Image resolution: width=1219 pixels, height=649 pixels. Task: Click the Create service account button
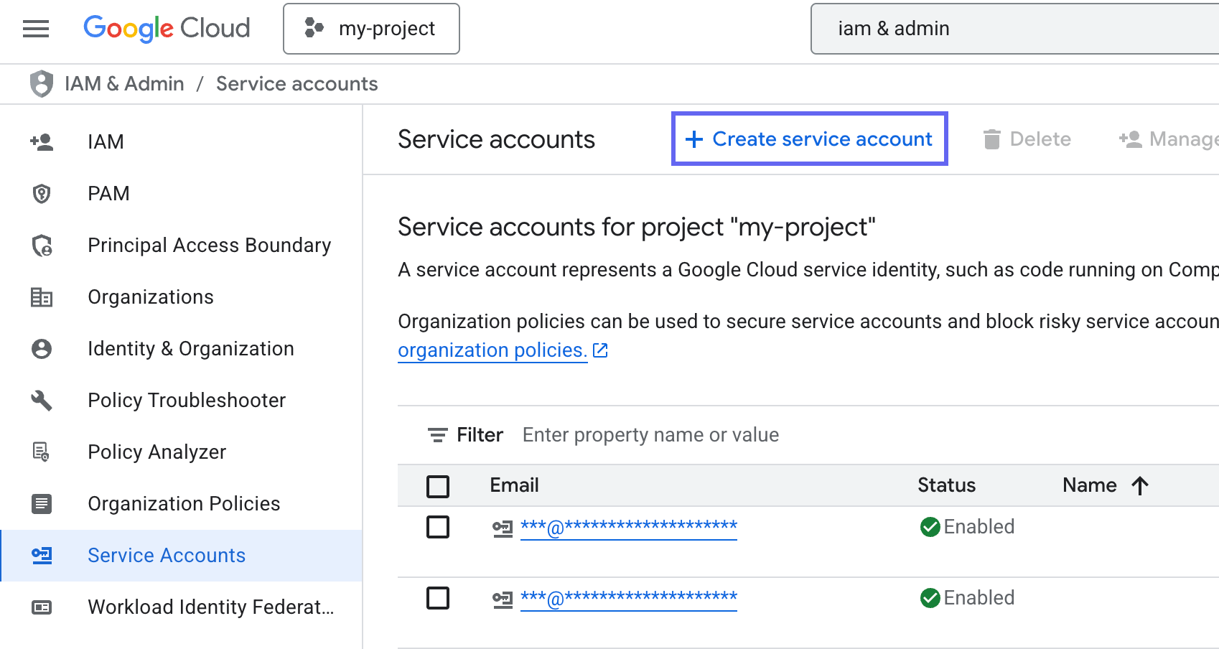click(809, 139)
